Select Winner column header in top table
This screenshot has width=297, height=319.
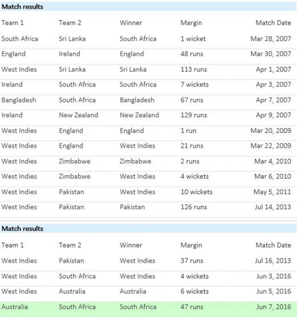pyautogui.click(x=131, y=23)
